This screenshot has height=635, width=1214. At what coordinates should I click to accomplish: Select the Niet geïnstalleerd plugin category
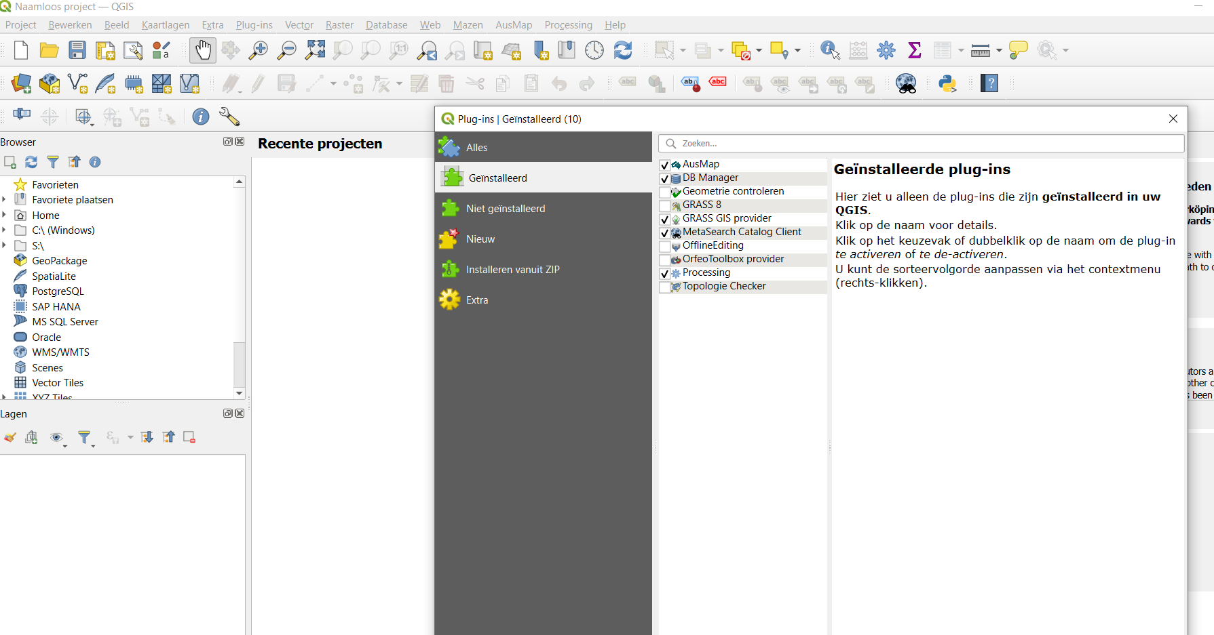tap(505, 209)
